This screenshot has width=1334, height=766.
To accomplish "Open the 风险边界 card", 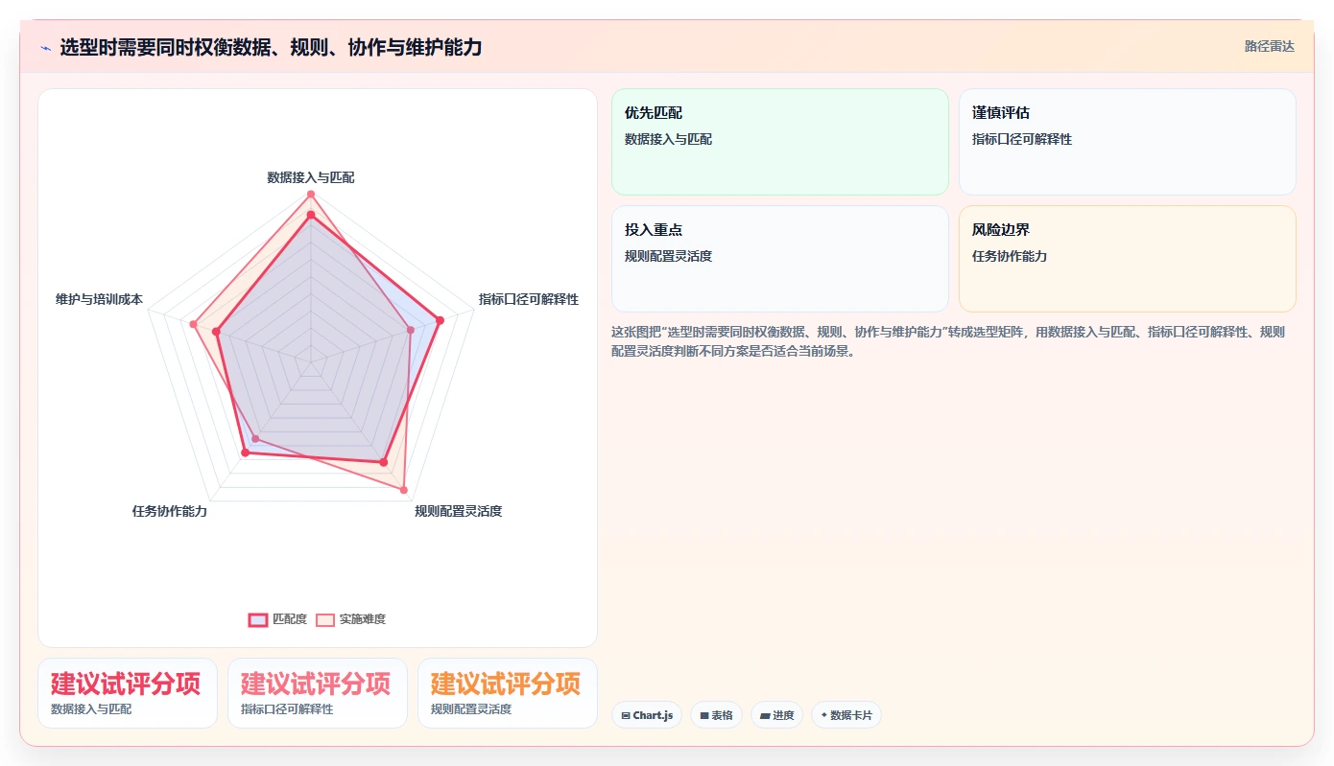I will coord(1127,259).
